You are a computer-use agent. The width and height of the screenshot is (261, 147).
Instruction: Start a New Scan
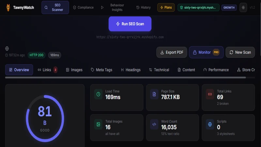coord(240,52)
